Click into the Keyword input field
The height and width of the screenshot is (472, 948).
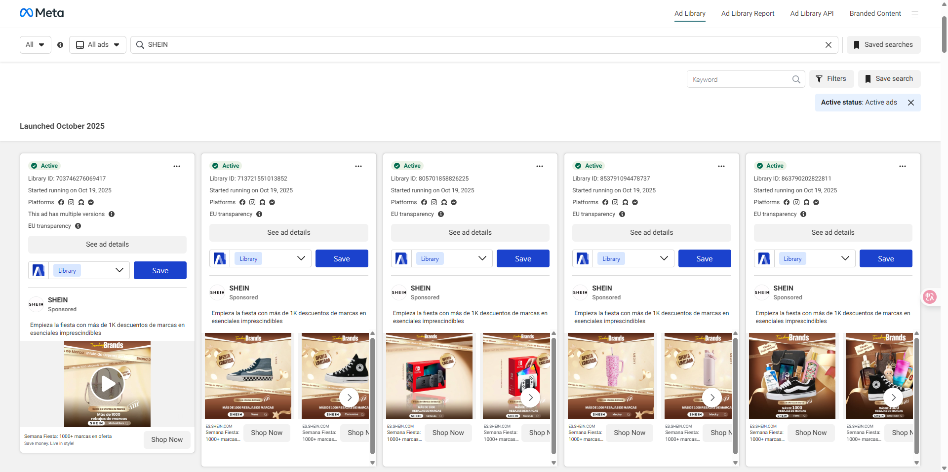click(739, 79)
